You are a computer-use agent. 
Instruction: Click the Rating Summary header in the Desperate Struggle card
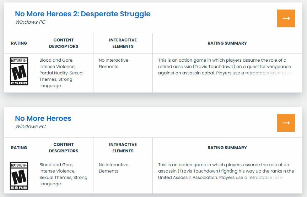pyautogui.click(x=227, y=43)
